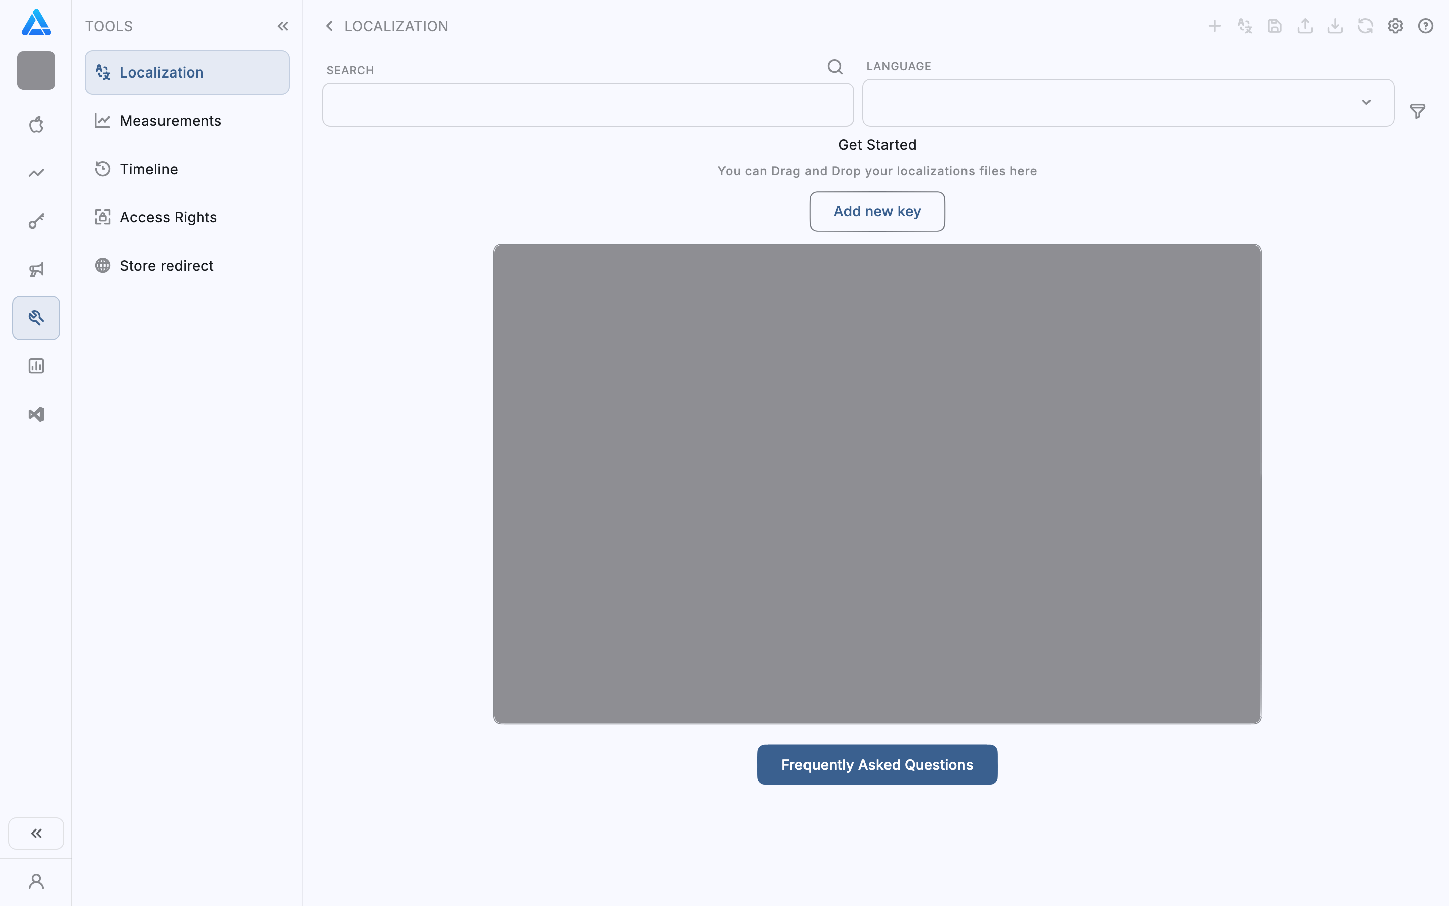
Task: Select Measurements in the Tools menu
Action: [170, 121]
